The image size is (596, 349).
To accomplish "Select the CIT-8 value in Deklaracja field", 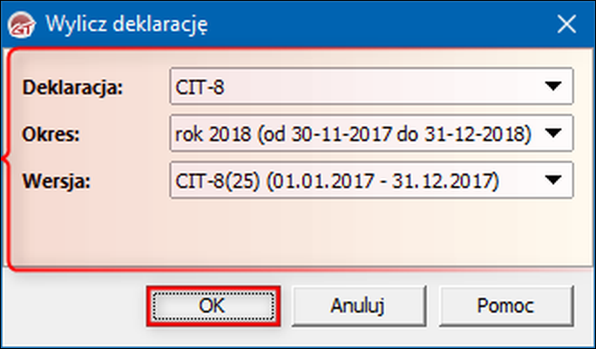I will tap(200, 87).
